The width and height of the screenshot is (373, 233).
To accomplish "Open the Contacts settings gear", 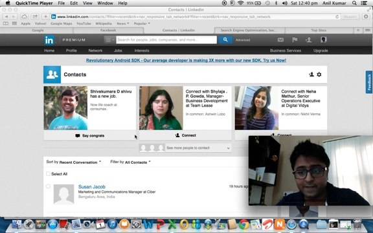I will coord(319,74).
